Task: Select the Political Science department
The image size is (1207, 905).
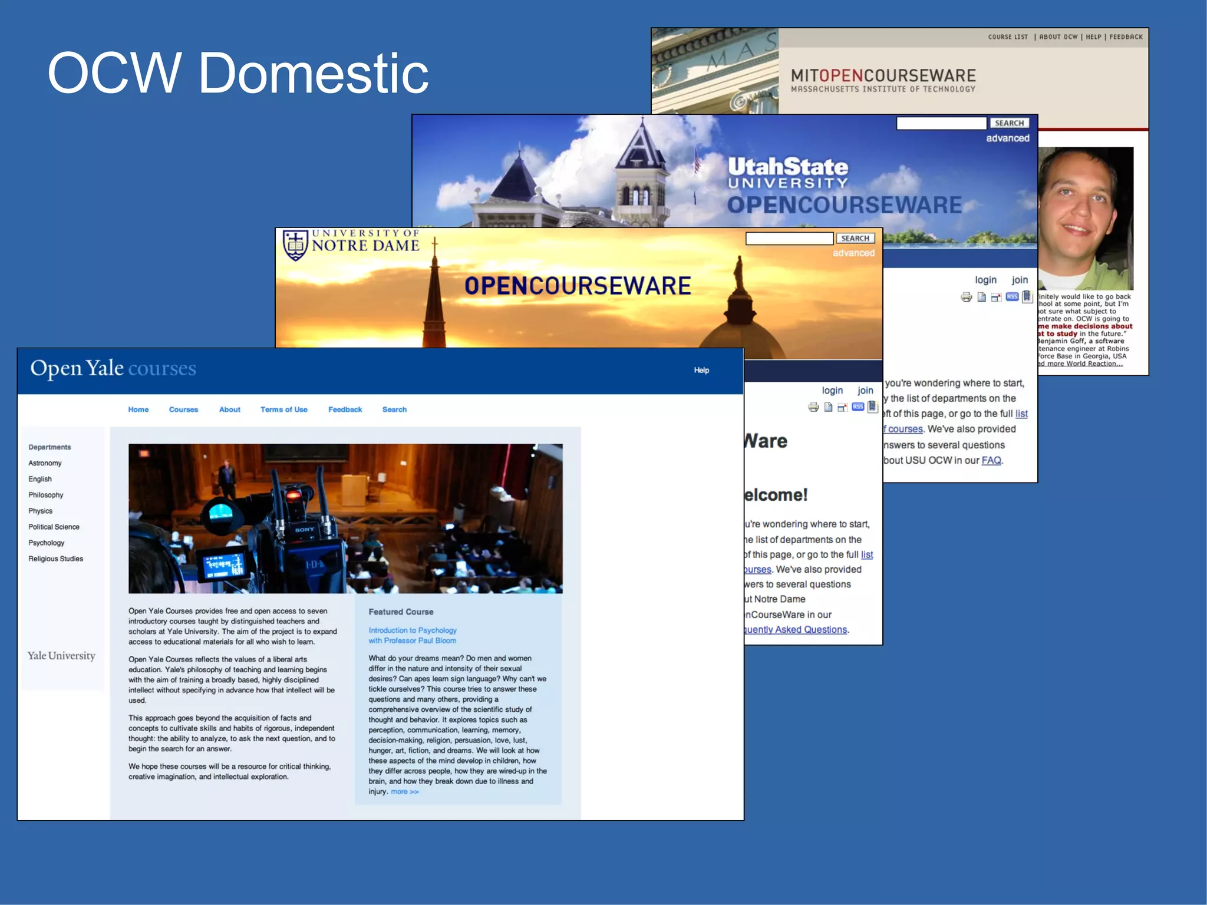Action: 54,527
